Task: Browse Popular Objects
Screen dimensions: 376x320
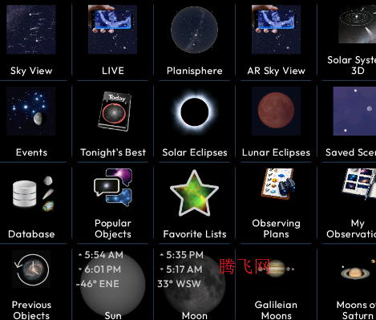Action: tap(113, 203)
